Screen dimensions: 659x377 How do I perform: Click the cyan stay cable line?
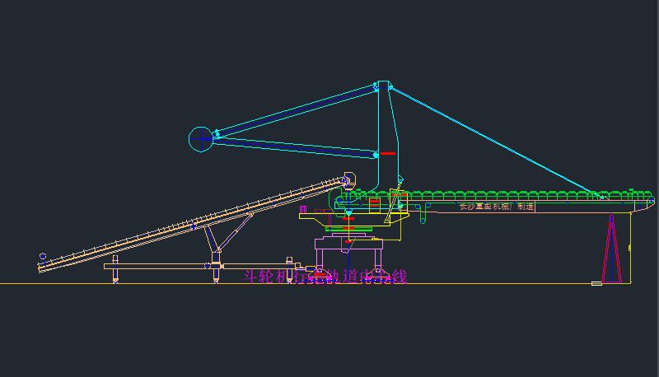(x=494, y=142)
